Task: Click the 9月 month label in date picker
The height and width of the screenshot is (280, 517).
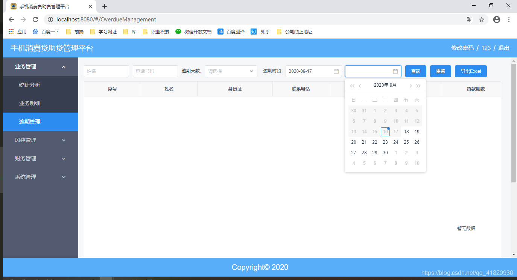Action: (393, 85)
